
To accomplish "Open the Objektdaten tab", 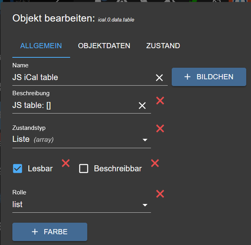I will pyautogui.click(x=104, y=46).
